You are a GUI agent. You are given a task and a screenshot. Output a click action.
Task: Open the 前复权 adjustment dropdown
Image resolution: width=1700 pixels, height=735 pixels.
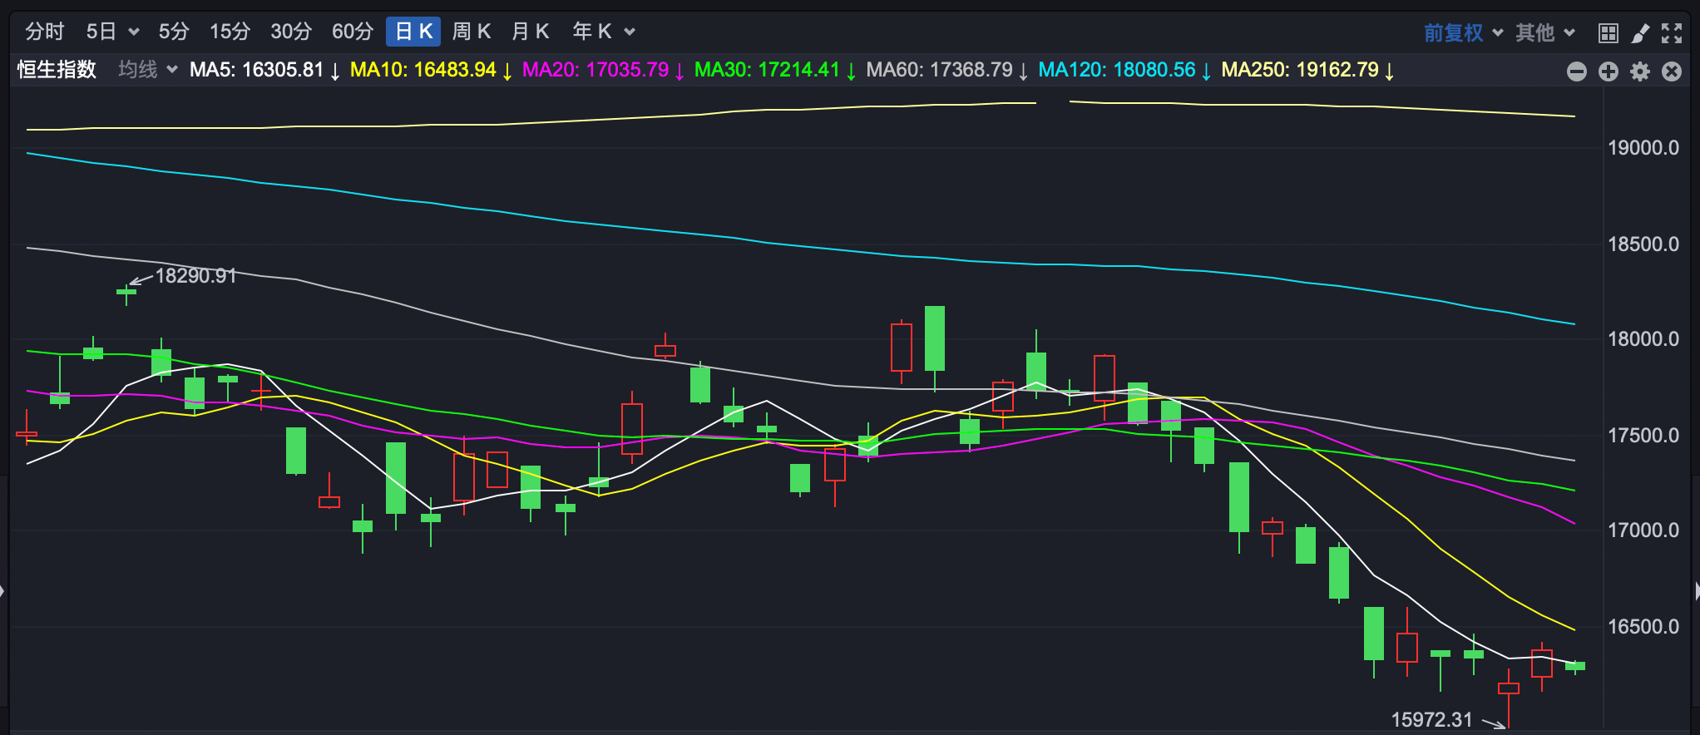[1463, 32]
